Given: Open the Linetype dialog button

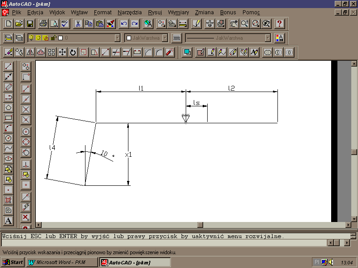Looking at the screenshot, I should pos(177,38).
